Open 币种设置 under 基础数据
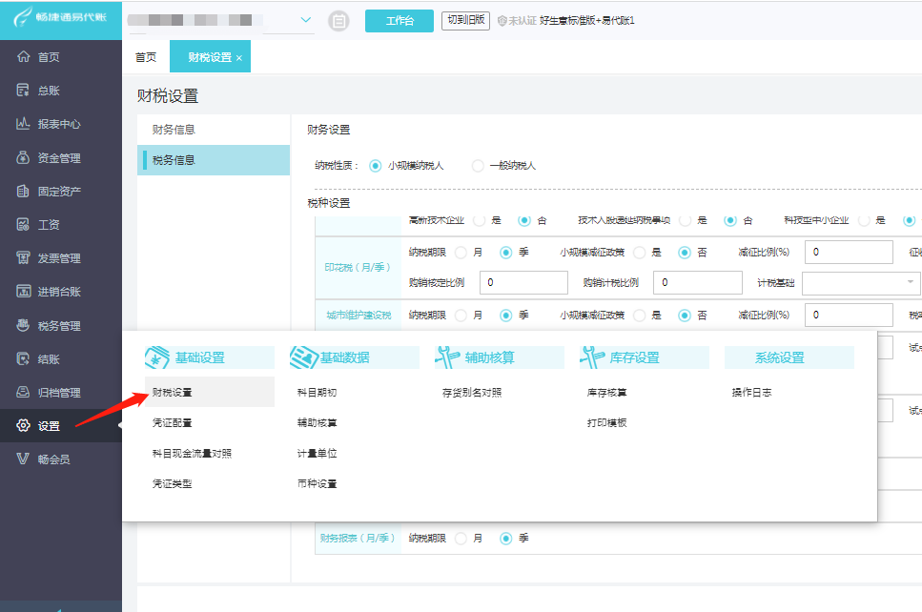 click(x=317, y=484)
